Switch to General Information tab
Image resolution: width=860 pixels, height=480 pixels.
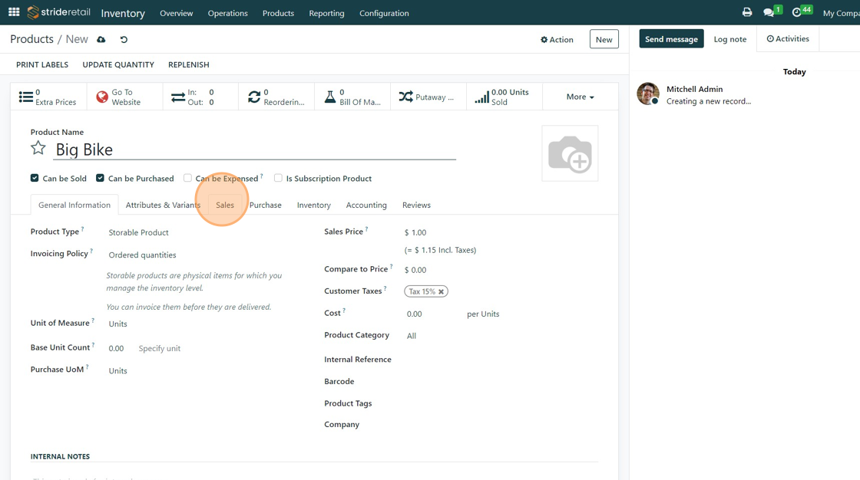tap(74, 205)
